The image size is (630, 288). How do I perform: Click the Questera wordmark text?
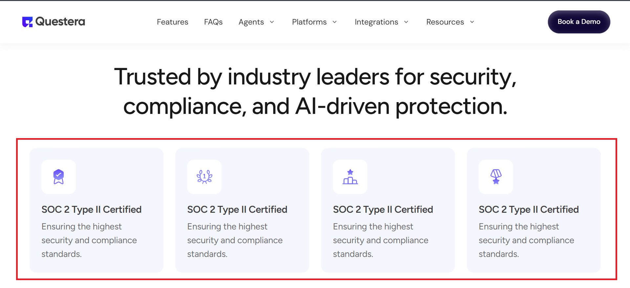[60, 22]
